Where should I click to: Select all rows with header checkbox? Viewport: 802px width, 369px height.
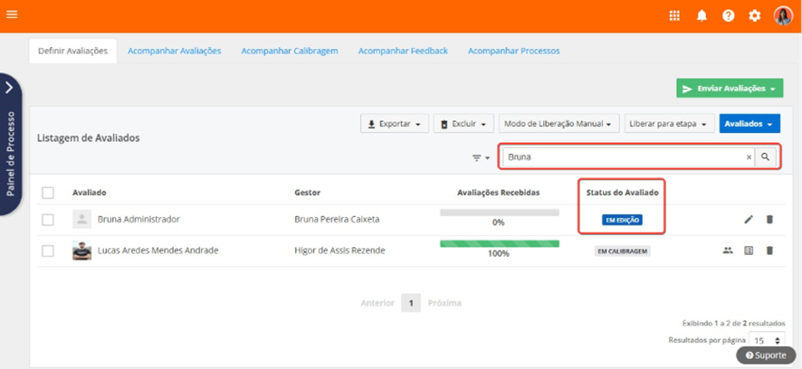pos(48,193)
